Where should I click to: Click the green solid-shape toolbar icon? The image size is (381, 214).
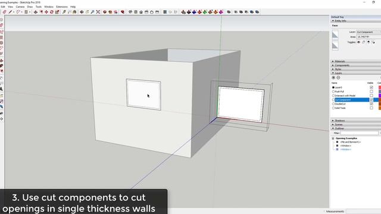point(205,12)
